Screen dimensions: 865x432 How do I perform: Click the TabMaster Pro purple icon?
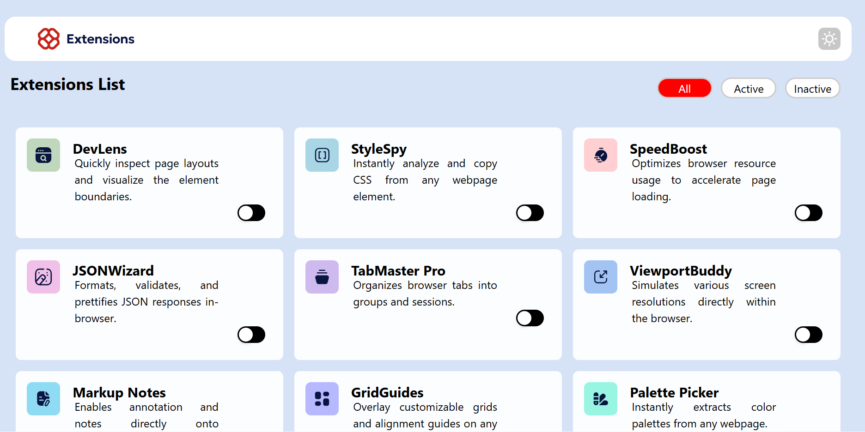pyautogui.click(x=322, y=277)
